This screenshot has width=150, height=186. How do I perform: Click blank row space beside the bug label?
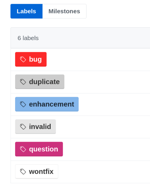click(98, 59)
